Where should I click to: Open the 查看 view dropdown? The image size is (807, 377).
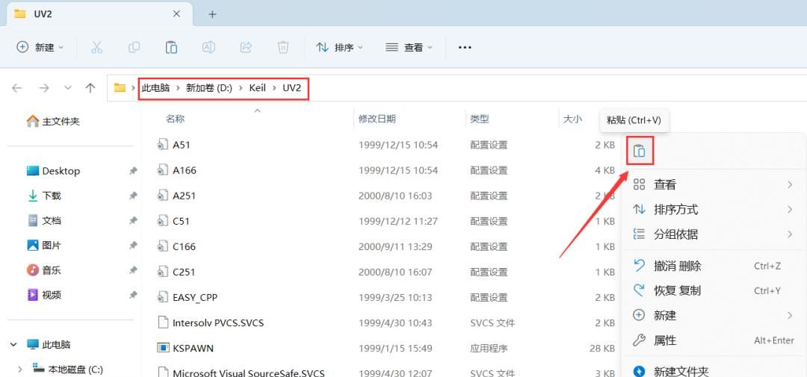[x=409, y=47]
